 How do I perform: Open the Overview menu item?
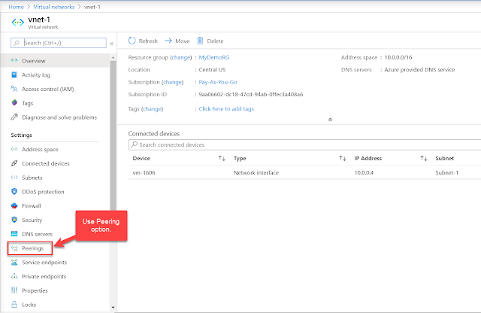pos(55,60)
